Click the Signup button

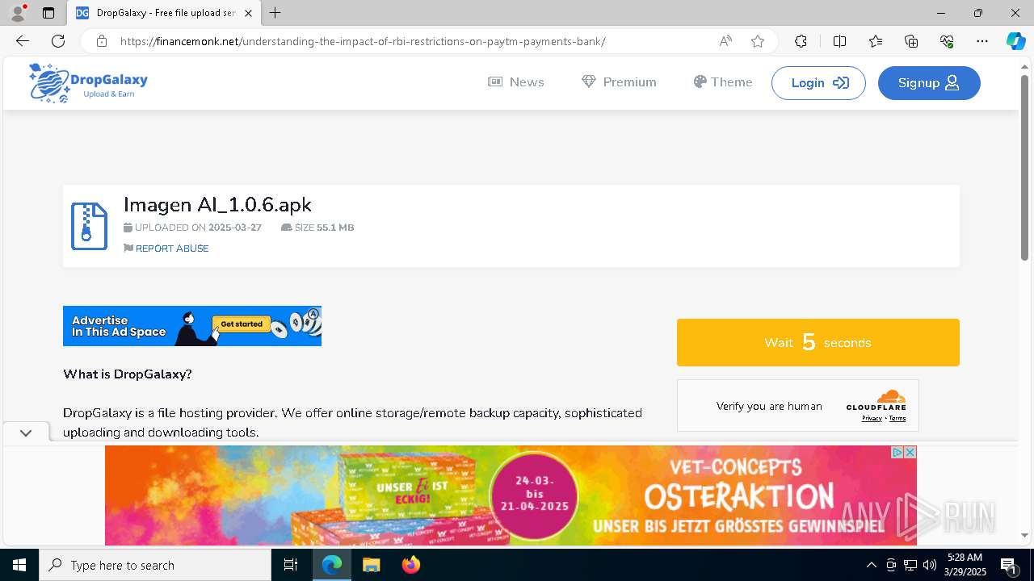pyautogui.click(x=929, y=83)
